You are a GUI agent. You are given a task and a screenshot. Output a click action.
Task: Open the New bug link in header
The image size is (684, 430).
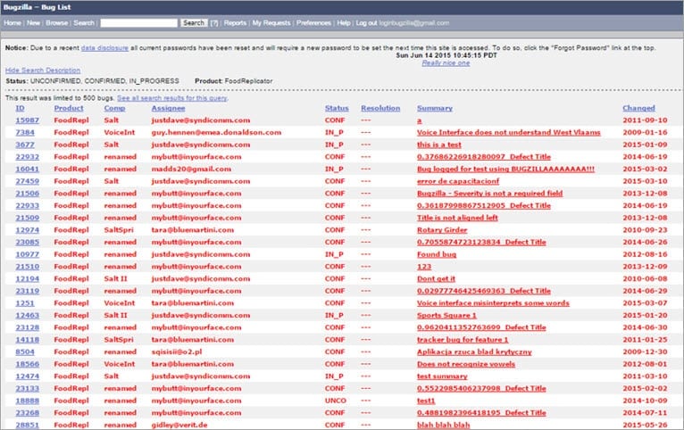(x=33, y=22)
